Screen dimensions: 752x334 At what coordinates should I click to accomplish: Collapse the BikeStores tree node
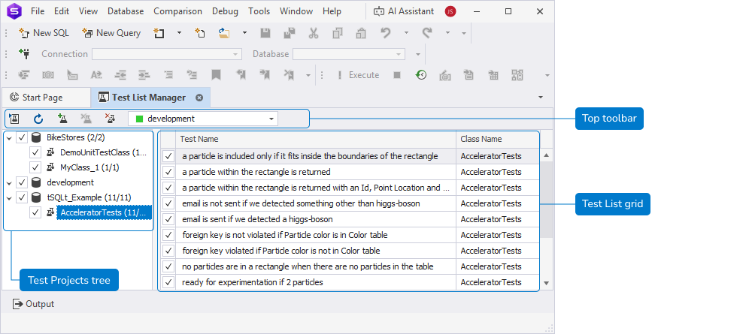[8, 138]
